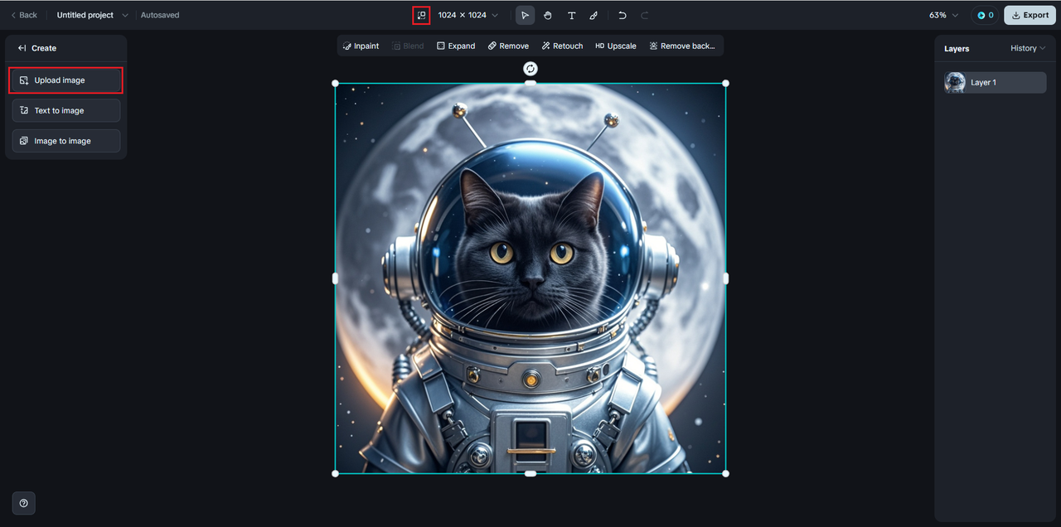Open the help question mark button
Screen dimensions: 1061x527
coord(23,503)
